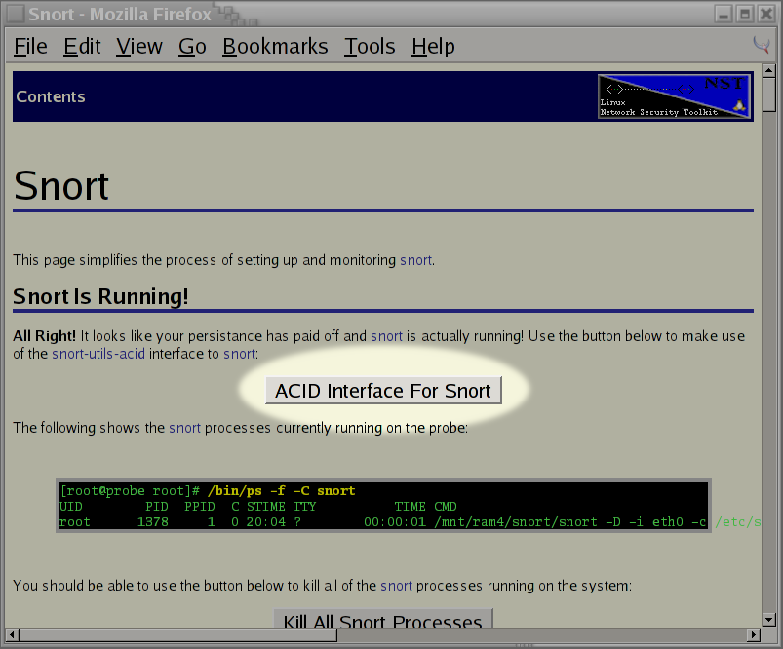Open the Bookmarks menu

pos(275,47)
